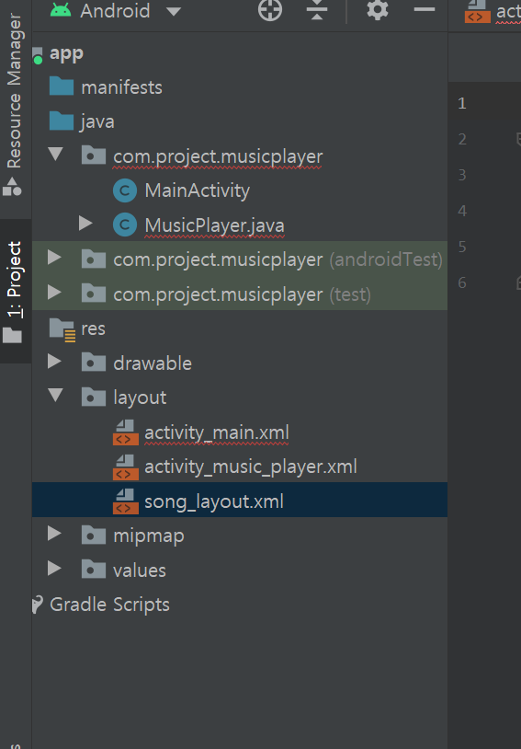Click line number 5 in editor gutter

[462, 247]
